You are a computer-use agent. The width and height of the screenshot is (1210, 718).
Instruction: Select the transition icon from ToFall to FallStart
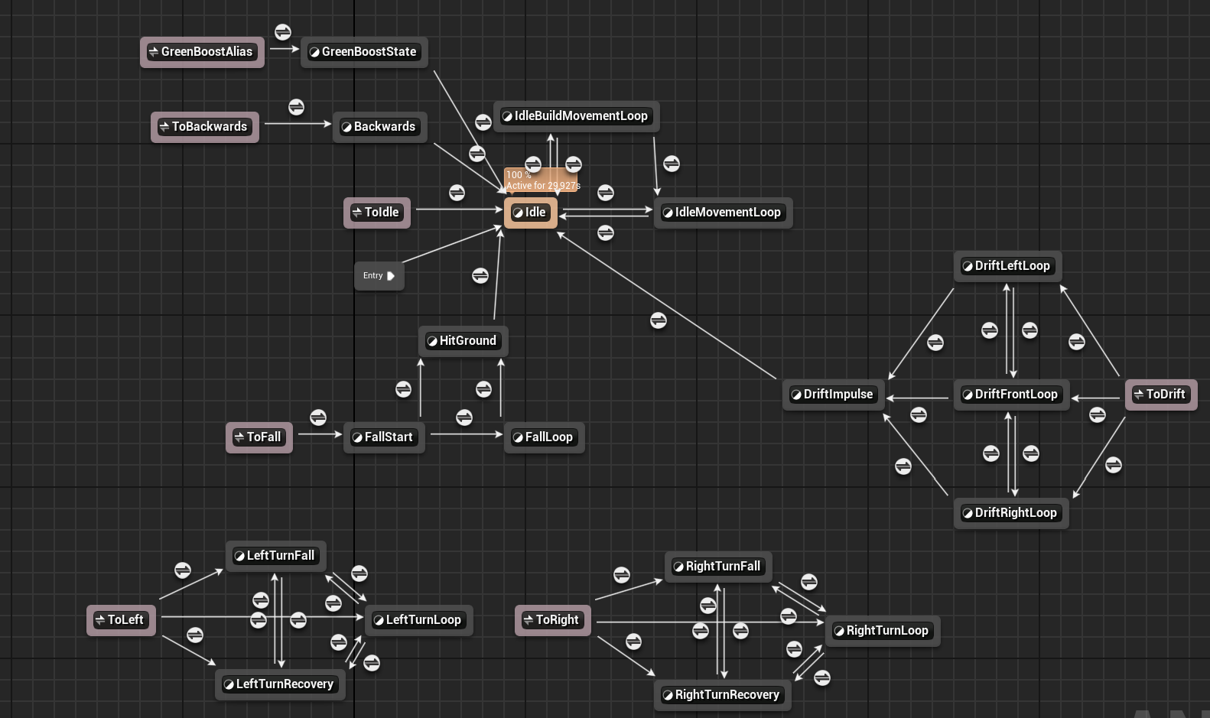318,417
